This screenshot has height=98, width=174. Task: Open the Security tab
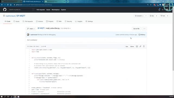[x=68, y=21]
